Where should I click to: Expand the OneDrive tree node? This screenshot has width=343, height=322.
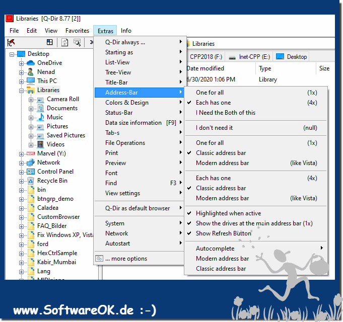[21, 63]
